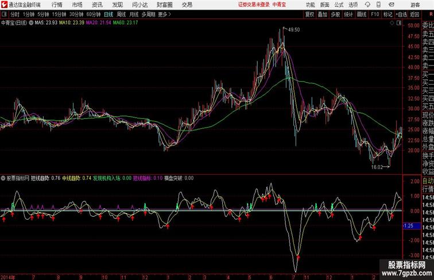Switch to 30分钟 period tab
434x280 pixels.
[x=76, y=14]
